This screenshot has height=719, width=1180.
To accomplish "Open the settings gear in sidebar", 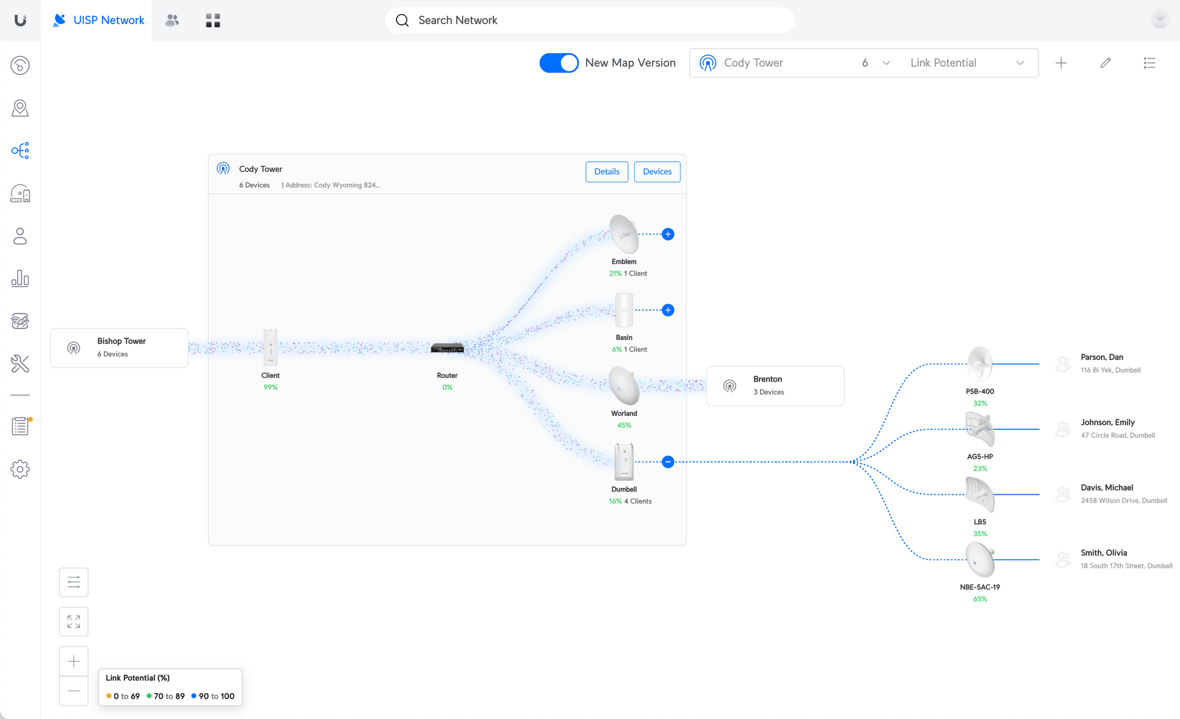I will (20, 470).
